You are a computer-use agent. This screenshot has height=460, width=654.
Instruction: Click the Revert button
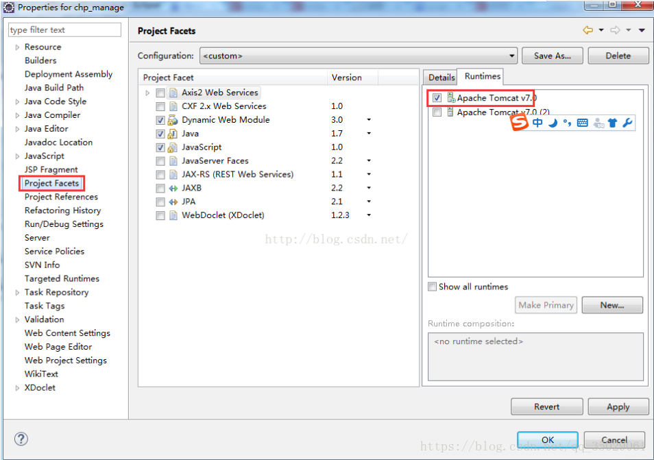pos(547,407)
